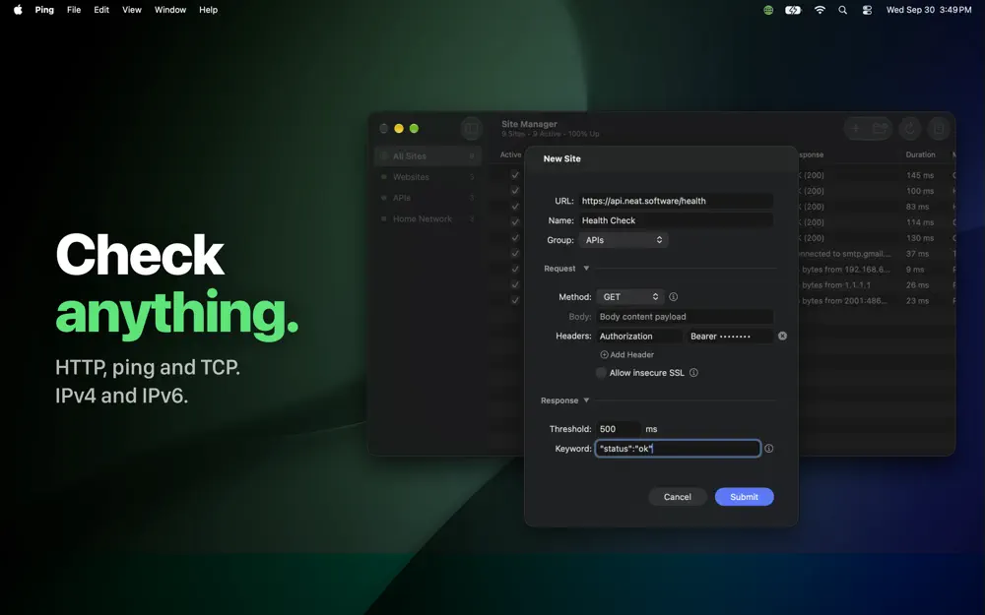The width and height of the screenshot is (985, 615).
Task: Click the yellow minimize button of Site Manager
Action: 399,128
